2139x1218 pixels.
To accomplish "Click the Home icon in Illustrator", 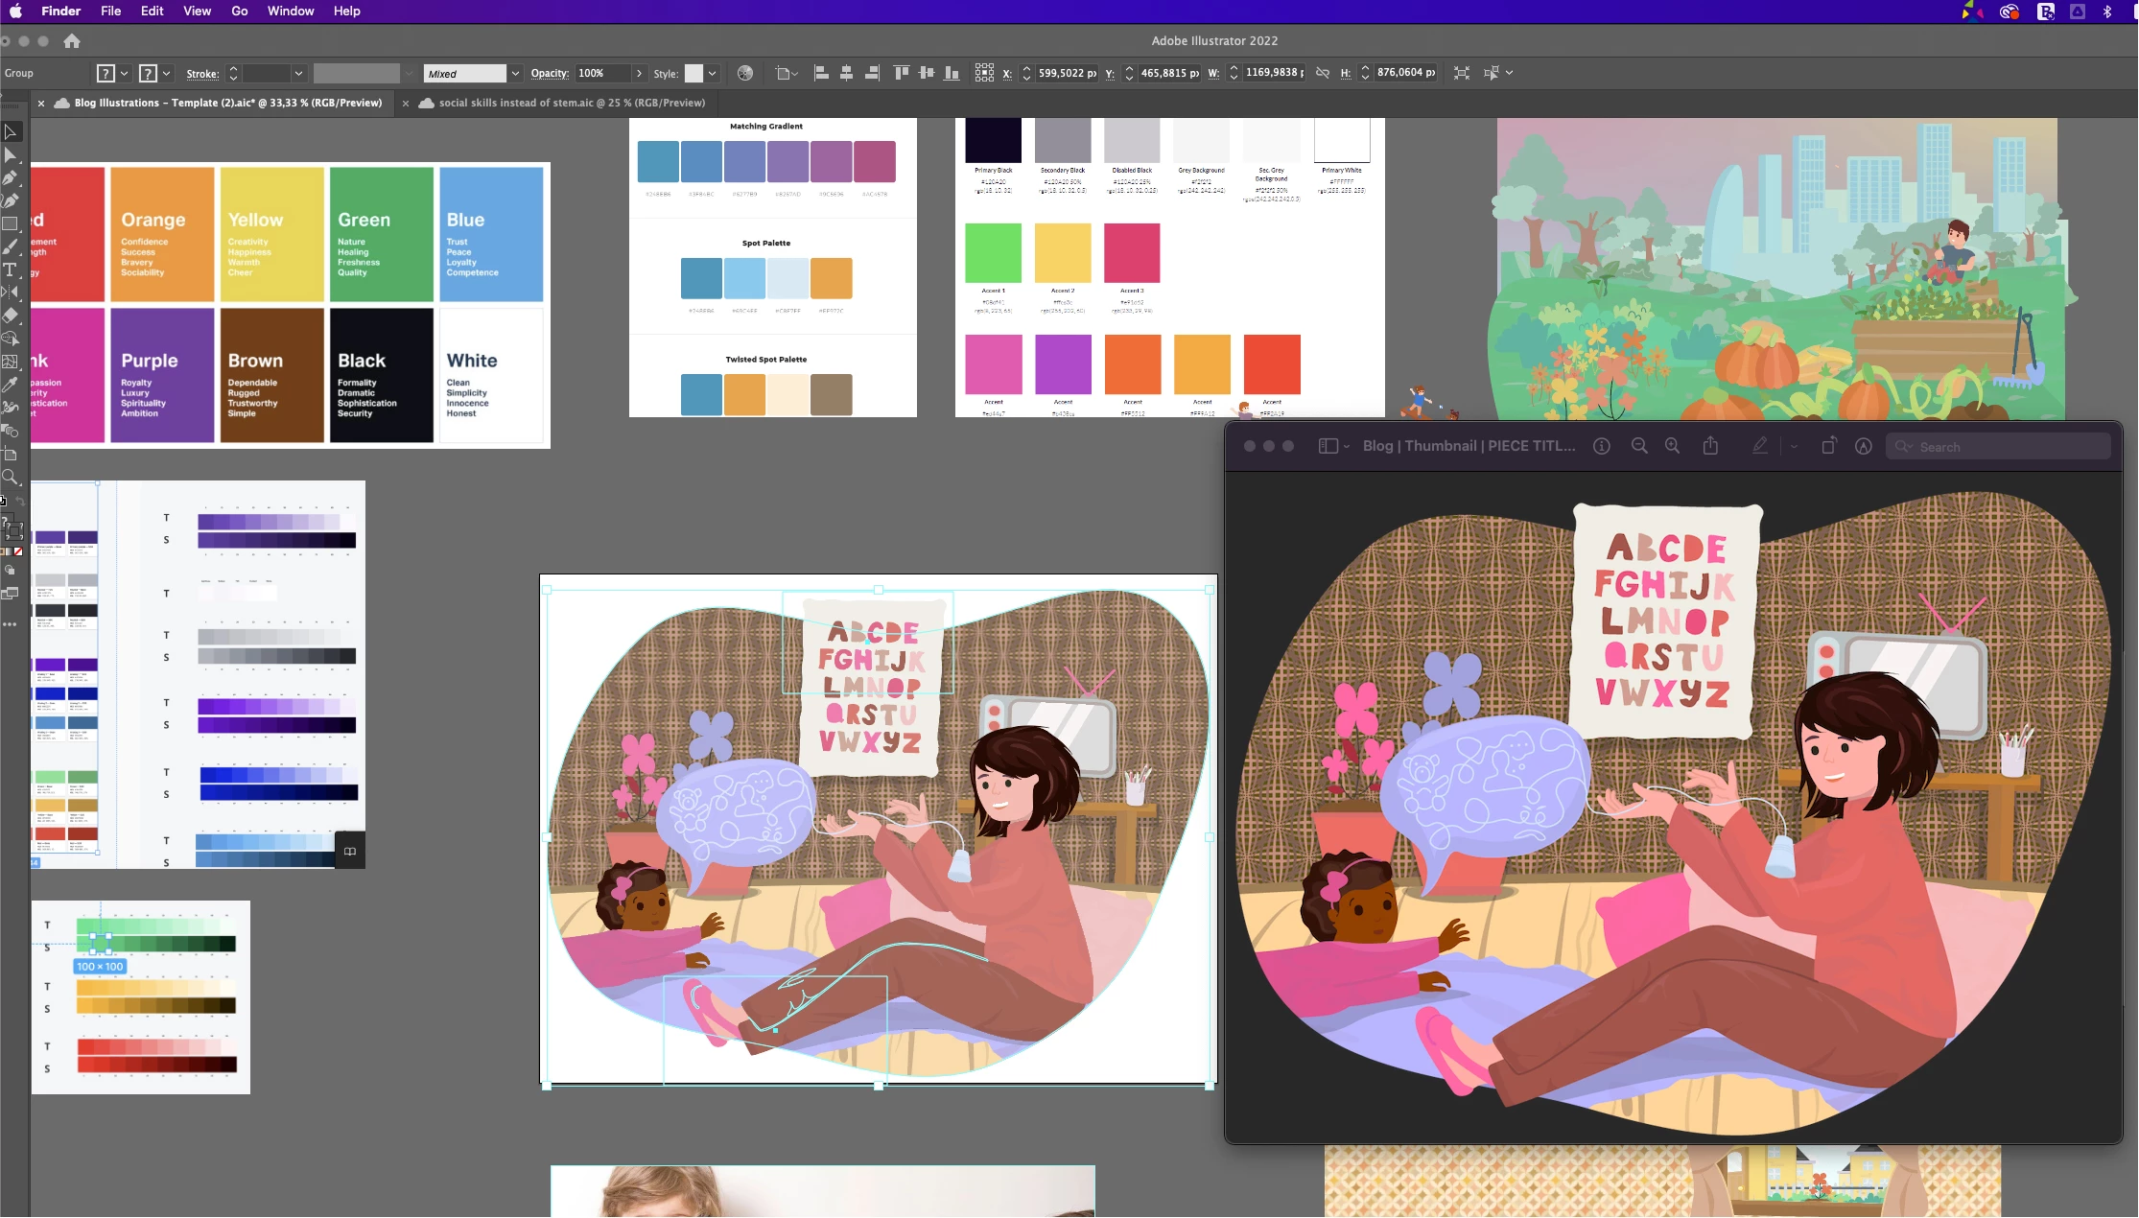I will point(72,41).
